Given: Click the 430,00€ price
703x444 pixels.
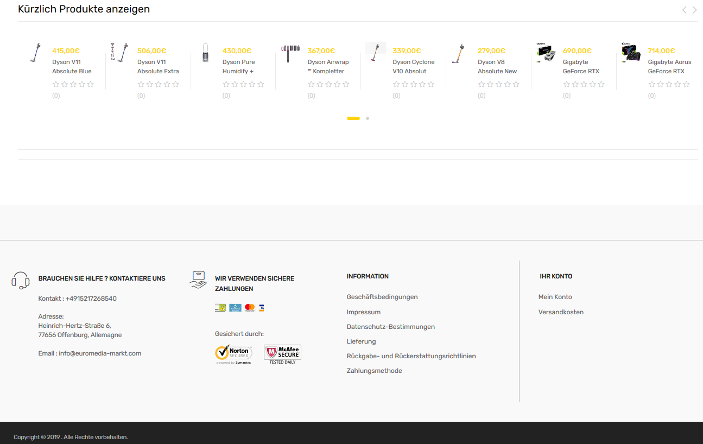Looking at the screenshot, I should click(x=237, y=51).
